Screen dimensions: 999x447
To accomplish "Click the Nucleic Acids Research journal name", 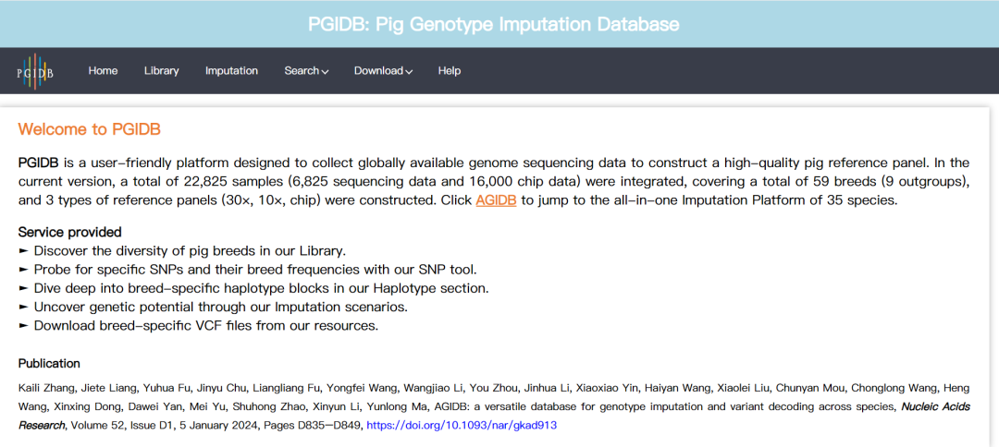I will tap(950, 406).
